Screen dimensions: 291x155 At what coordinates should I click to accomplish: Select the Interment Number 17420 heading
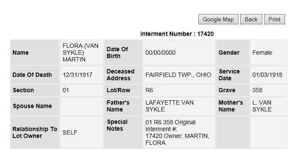177,34
